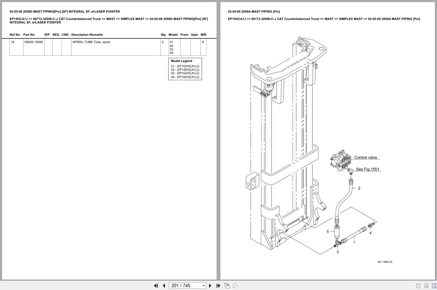Viewport: 437px width, 290px height.
Task: Click the M/R column header
Action: click(204, 35)
